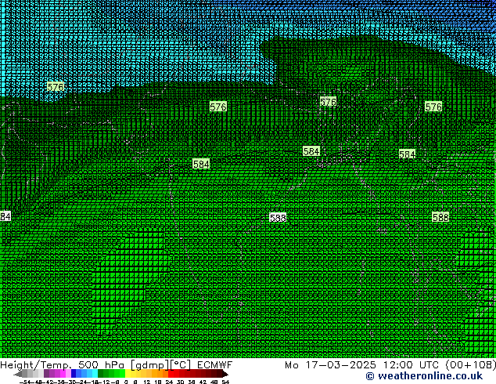Click the Height/Temp. 500 hPa caption text
Viewport: 496px width, 384px height.
[x=62, y=365]
